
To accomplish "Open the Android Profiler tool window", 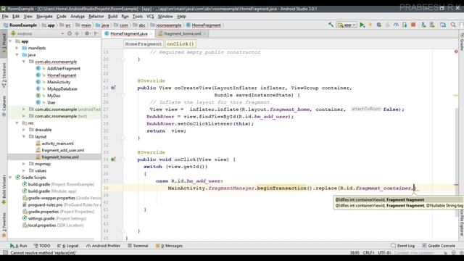I will point(103,246).
